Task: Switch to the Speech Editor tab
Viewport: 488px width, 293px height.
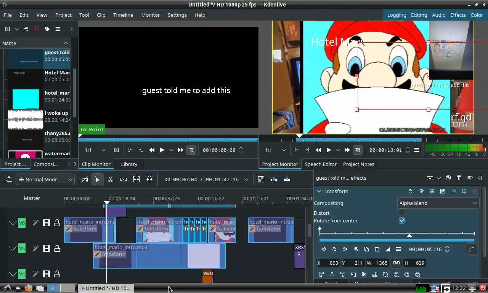Action: click(x=321, y=164)
